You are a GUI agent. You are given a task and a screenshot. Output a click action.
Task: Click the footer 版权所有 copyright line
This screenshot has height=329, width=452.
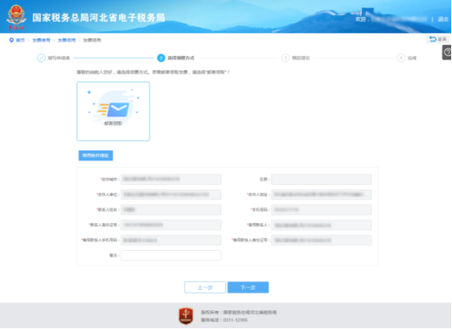239,312
